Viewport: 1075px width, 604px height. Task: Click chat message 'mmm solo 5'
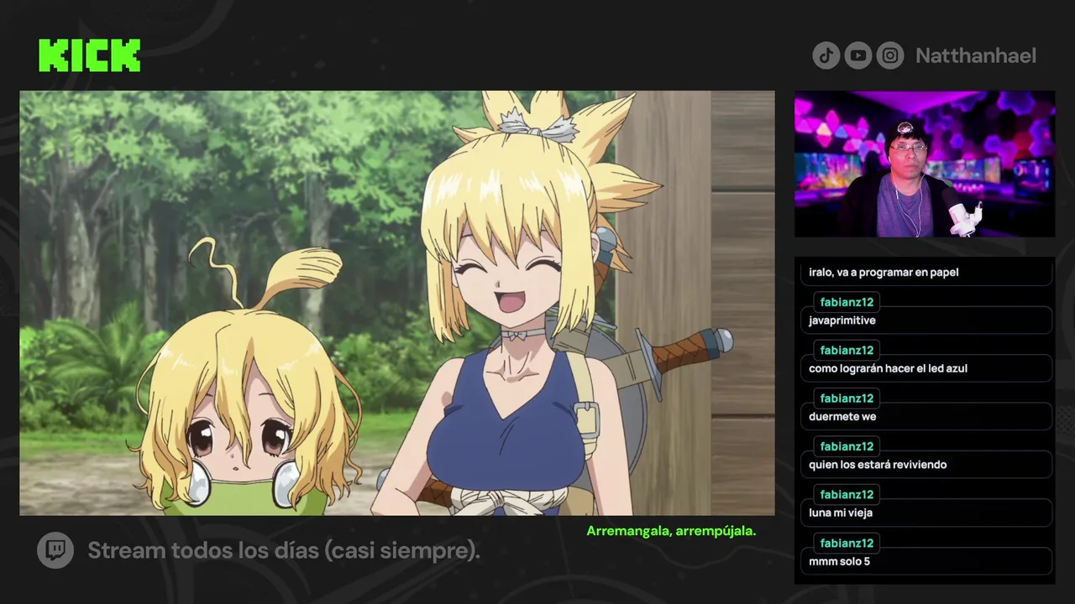[x=839, y=561]
